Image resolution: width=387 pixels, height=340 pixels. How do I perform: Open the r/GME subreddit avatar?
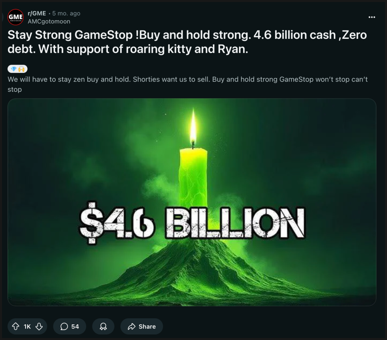(16, 17)
